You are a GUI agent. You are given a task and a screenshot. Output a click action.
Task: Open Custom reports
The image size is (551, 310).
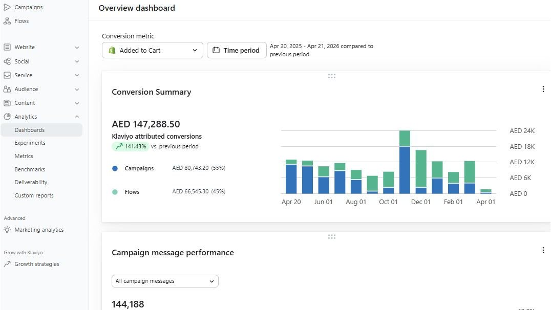pyautogui.click(x=34, y=195)
